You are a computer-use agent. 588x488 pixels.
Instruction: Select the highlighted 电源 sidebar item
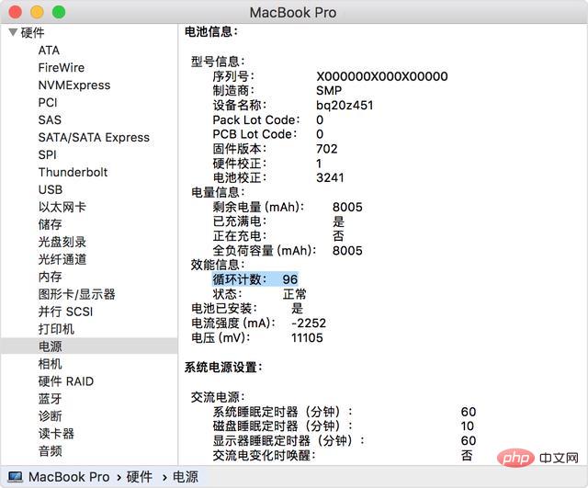[89, 346]
